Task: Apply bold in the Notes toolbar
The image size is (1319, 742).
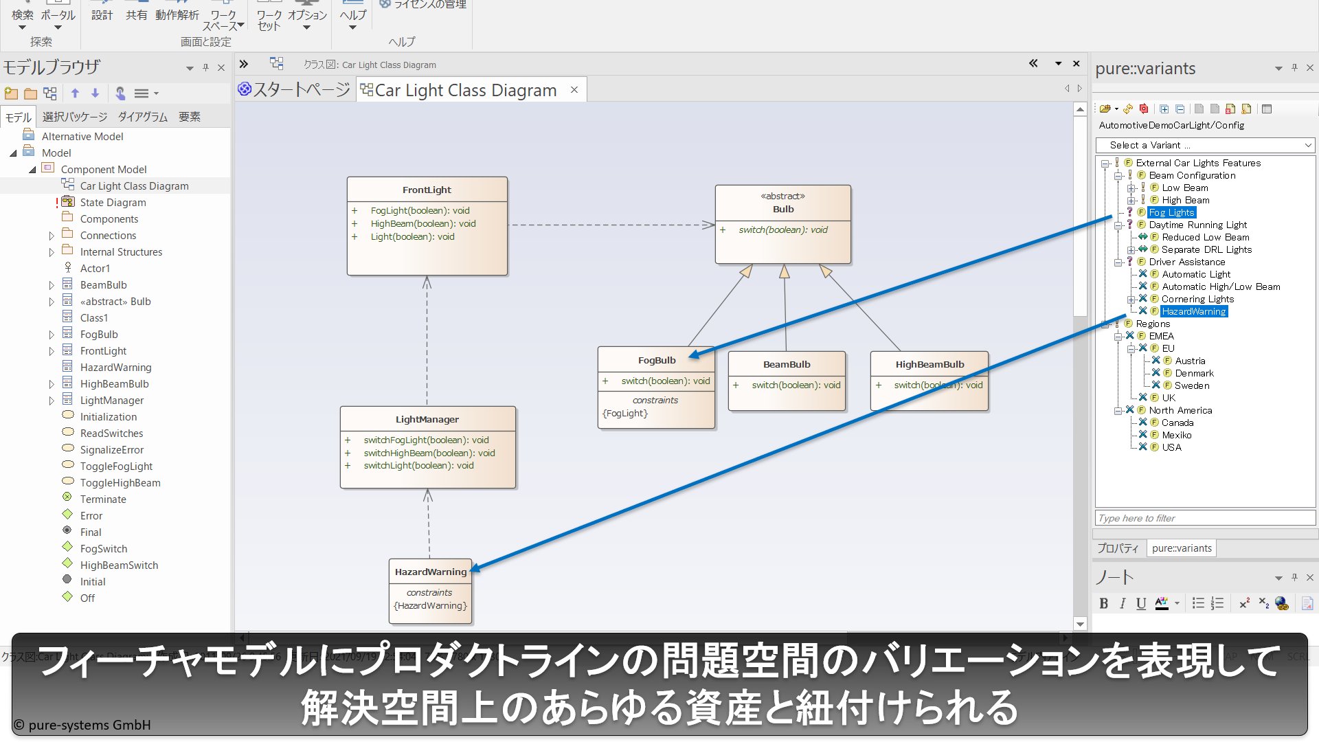Action: (x=1103, y=603)
